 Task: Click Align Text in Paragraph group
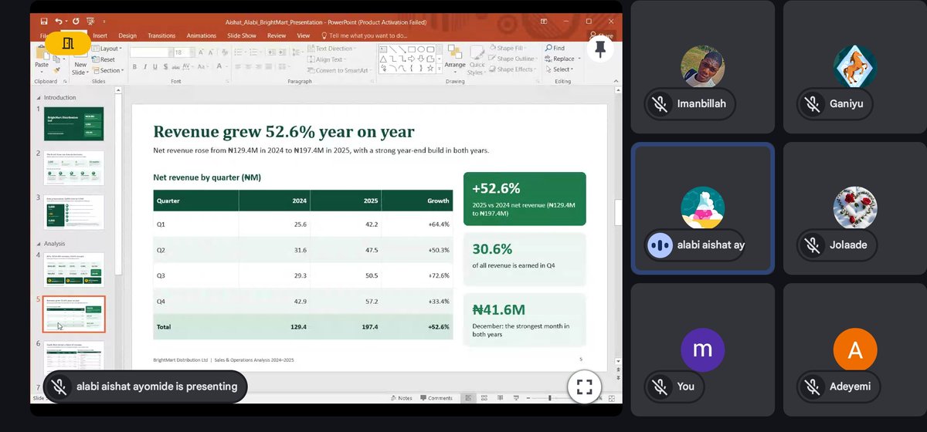coord(328,59)
